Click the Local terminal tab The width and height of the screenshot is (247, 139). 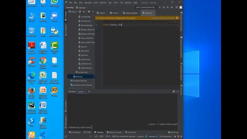coord(81,92)
